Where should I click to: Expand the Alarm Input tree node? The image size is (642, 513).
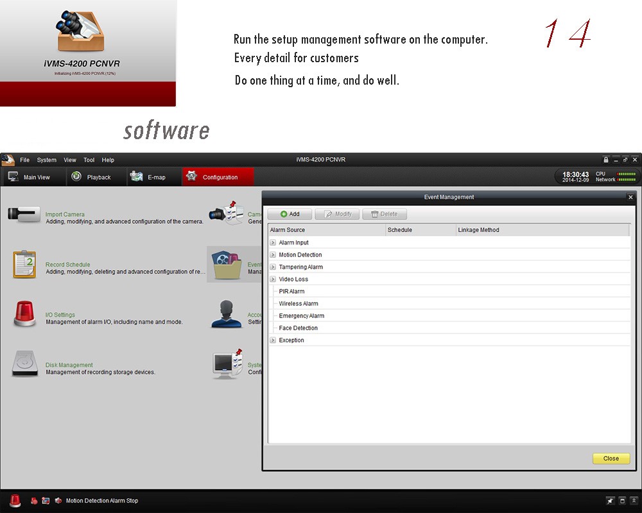point(273,243)
